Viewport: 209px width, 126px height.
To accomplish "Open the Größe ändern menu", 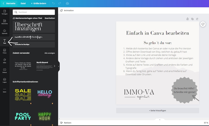I will [38, 3].
